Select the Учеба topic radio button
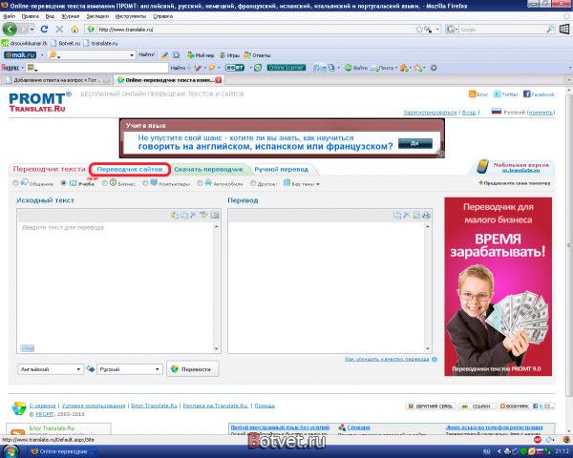This screenshot has height=458, width=573. point(64,183)
